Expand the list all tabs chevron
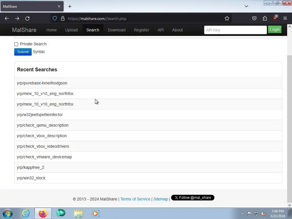Screen dimensions: 292x219 coord(246,6)
